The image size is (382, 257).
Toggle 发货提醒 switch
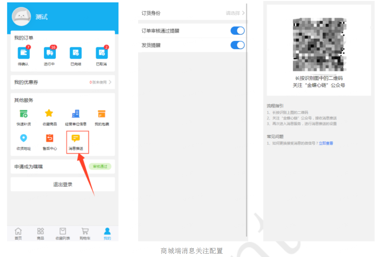coord(238,45)
